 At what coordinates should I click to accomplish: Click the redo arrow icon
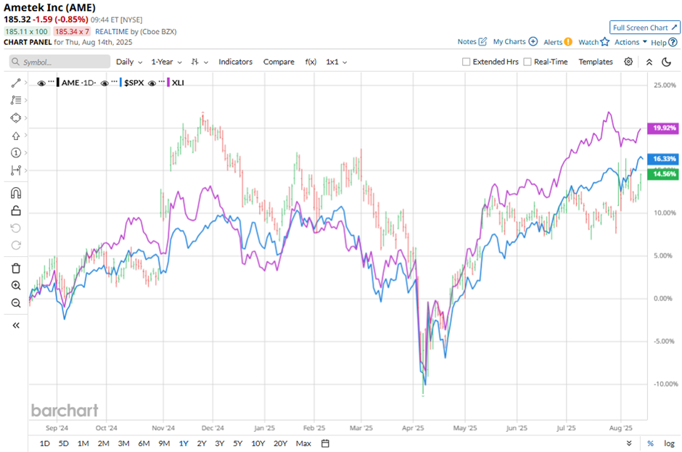point(16,245)
